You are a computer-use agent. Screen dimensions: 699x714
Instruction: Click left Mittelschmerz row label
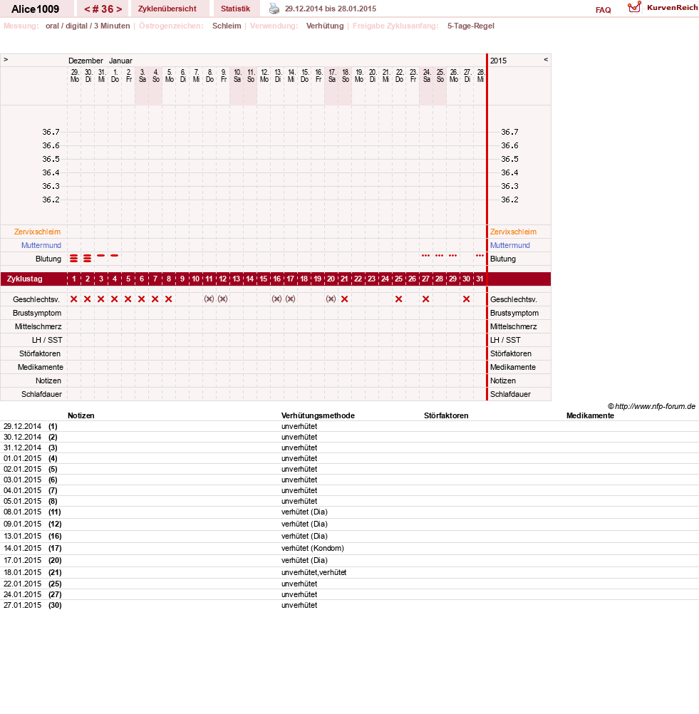38,326
